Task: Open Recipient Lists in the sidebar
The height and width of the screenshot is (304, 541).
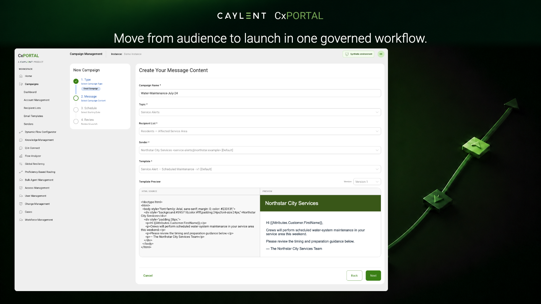Action: point(32,108)
